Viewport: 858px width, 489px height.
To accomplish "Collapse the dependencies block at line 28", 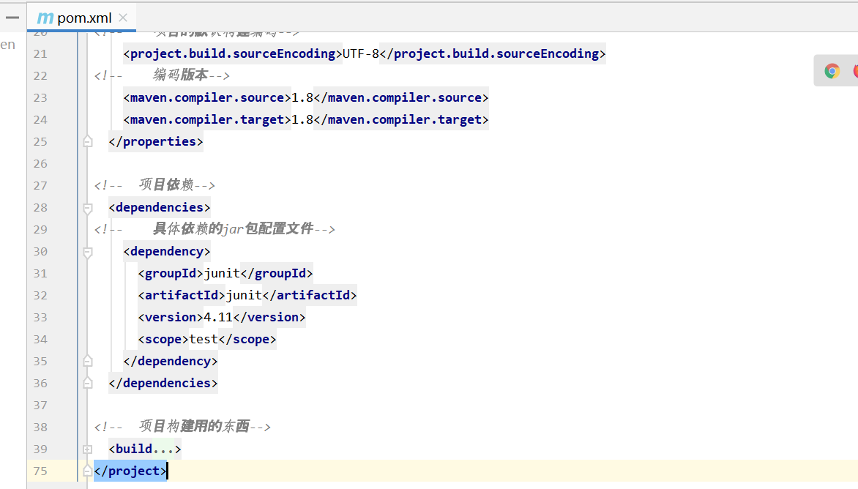I will [x=88, y=208].
